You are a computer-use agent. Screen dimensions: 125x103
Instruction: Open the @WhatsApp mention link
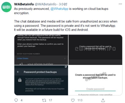coord(59,9)
